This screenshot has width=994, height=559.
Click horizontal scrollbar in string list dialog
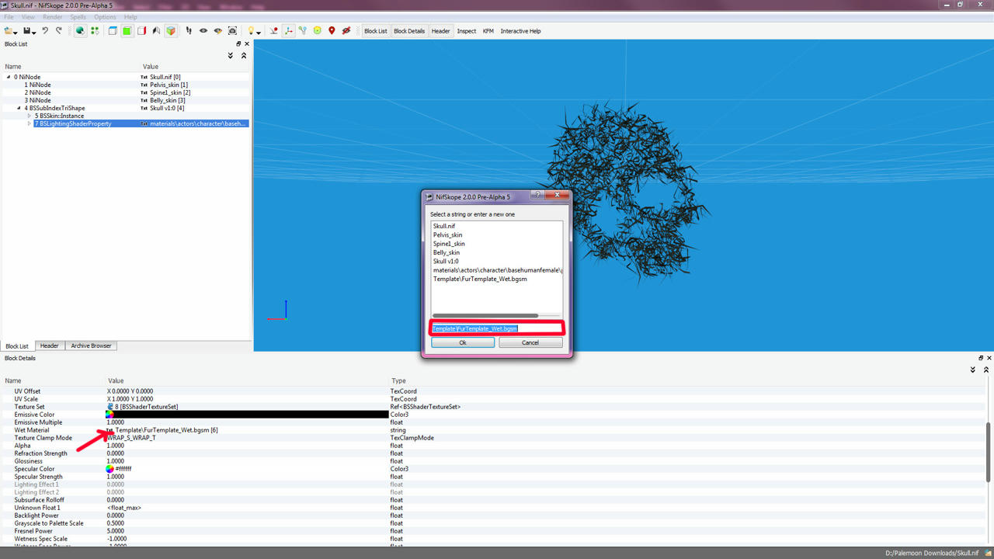point(485,316)
